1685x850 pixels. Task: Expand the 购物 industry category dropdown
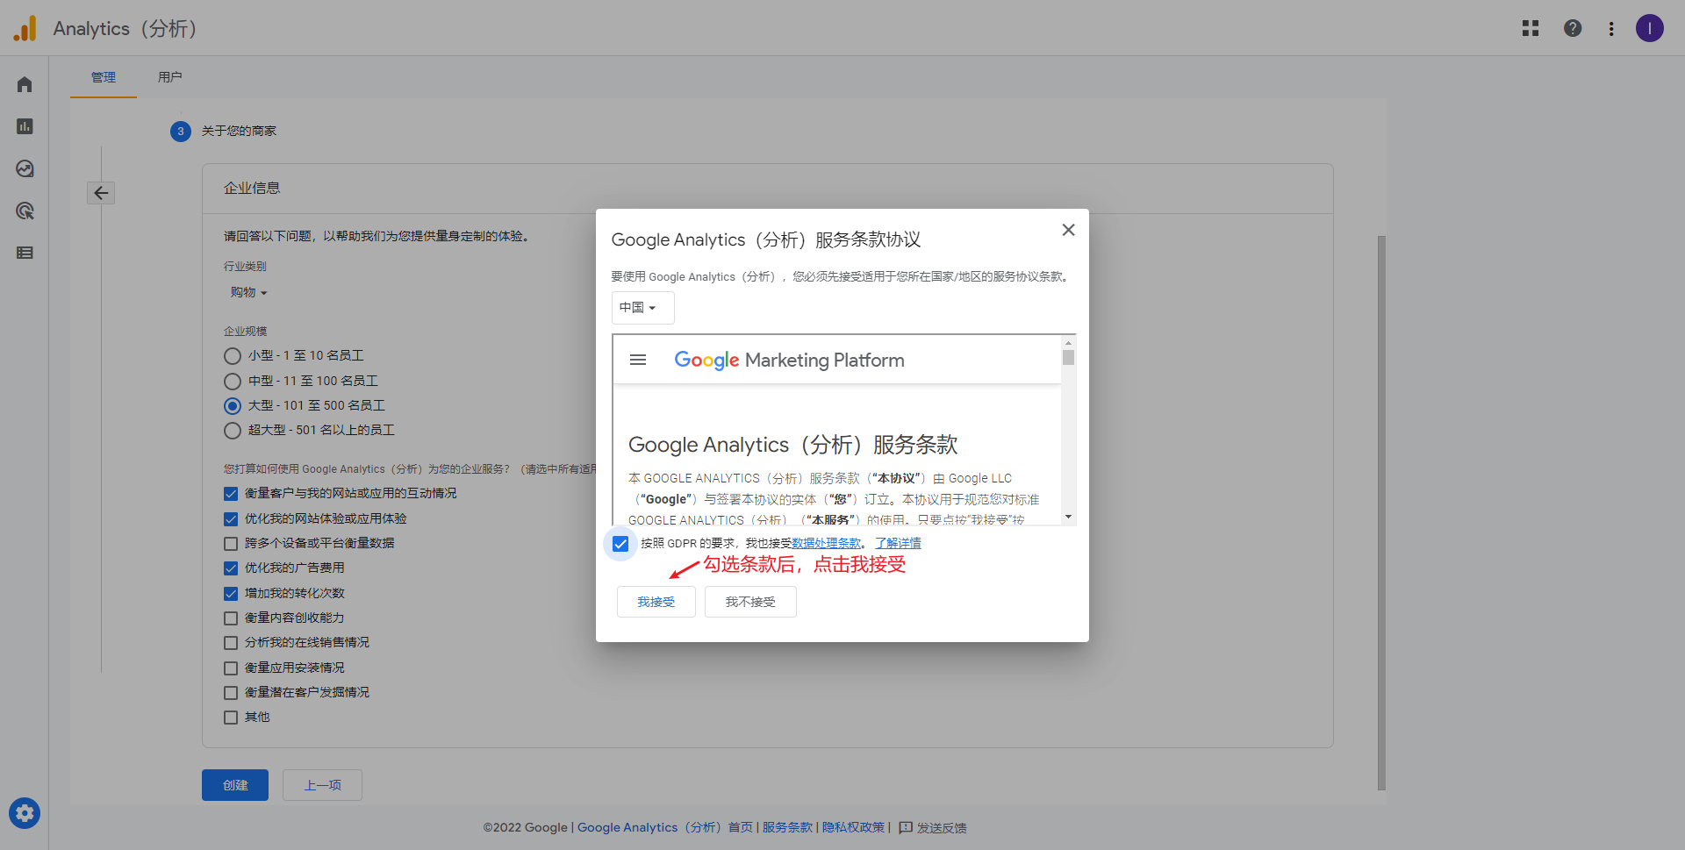coord(248,292)
